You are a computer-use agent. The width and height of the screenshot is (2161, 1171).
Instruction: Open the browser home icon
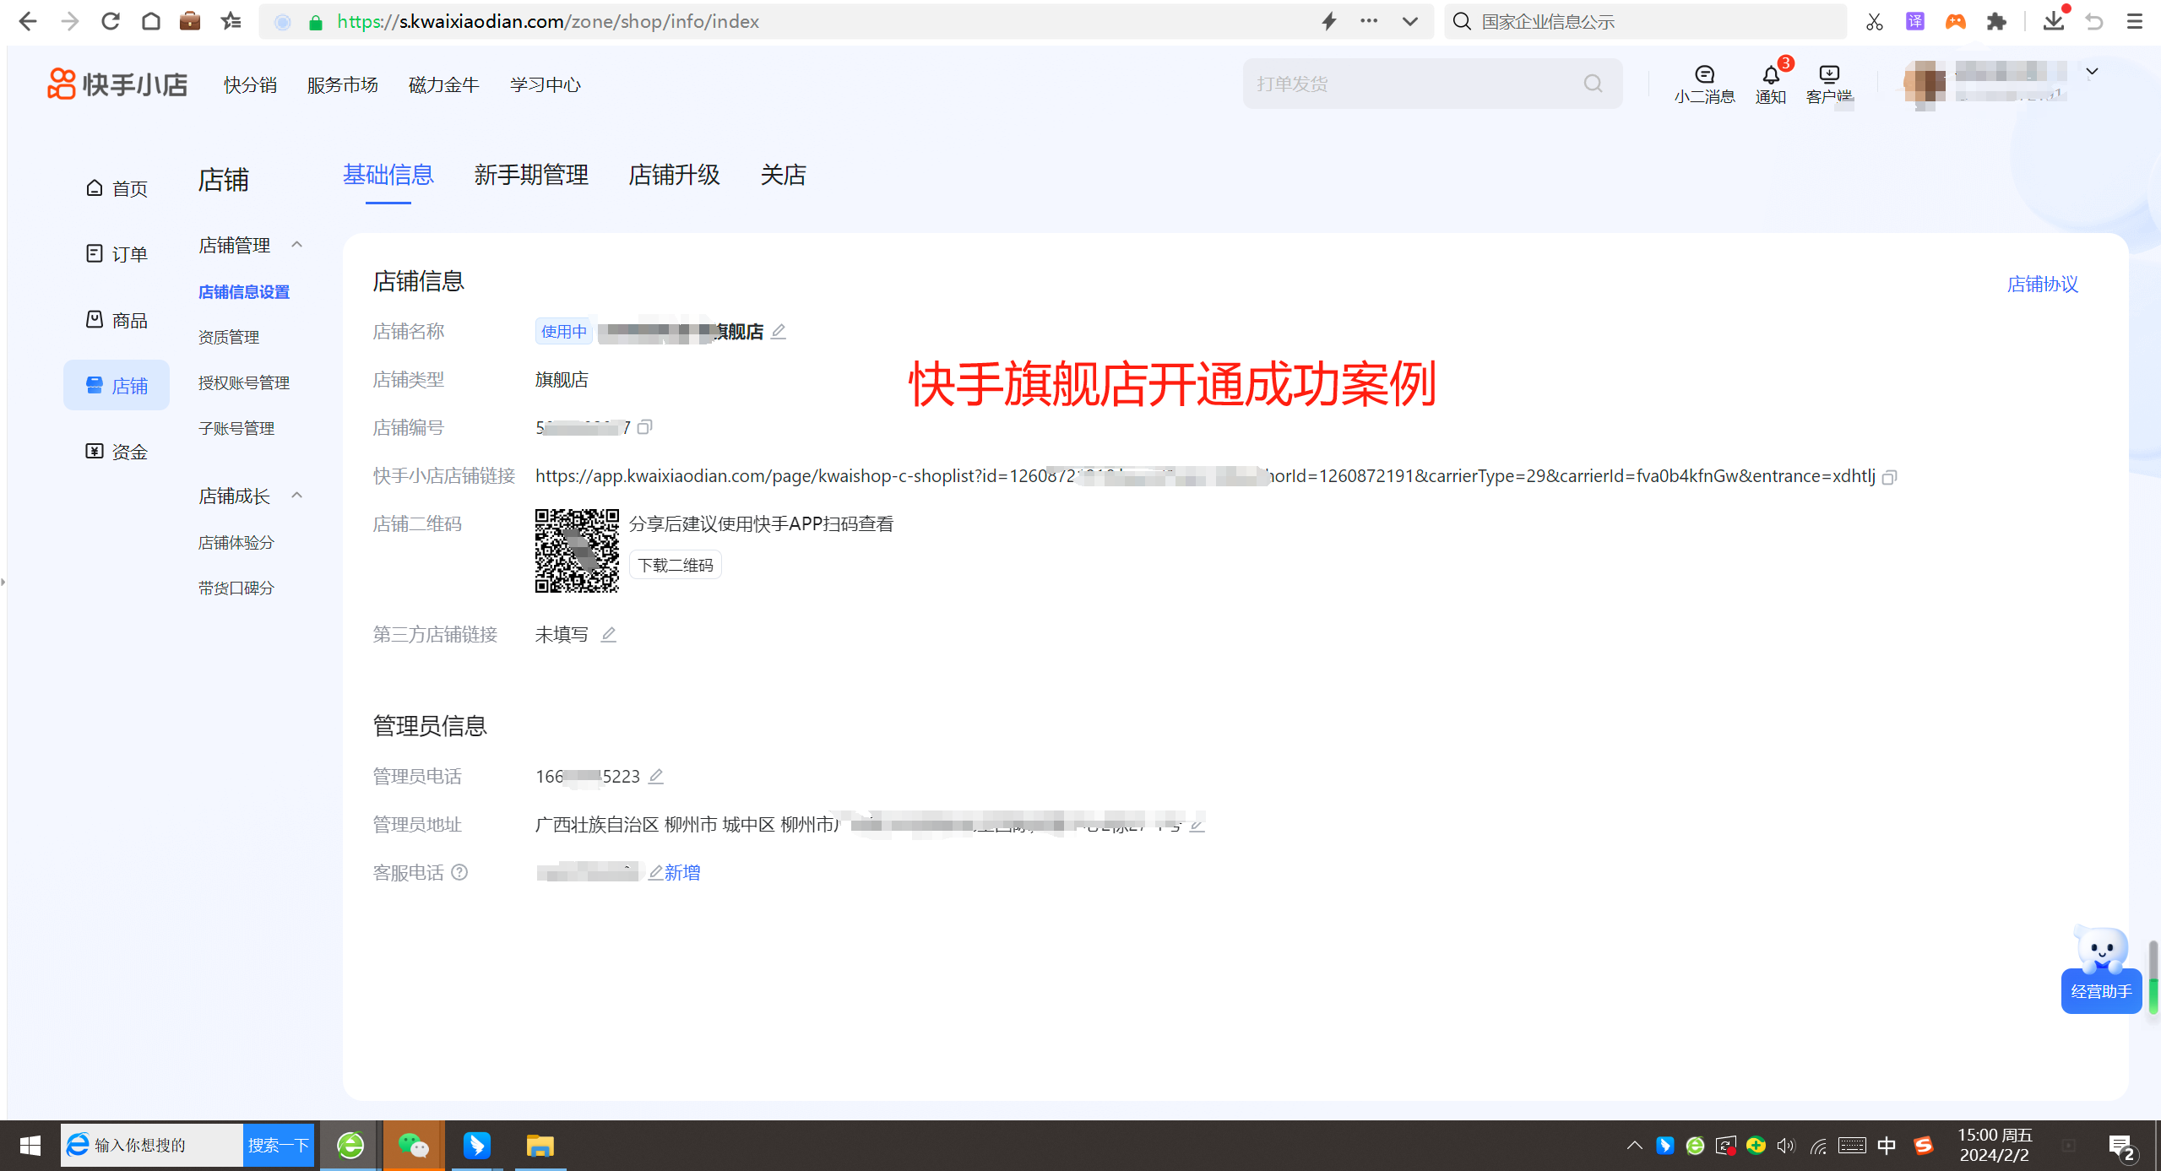click(151, 21)
